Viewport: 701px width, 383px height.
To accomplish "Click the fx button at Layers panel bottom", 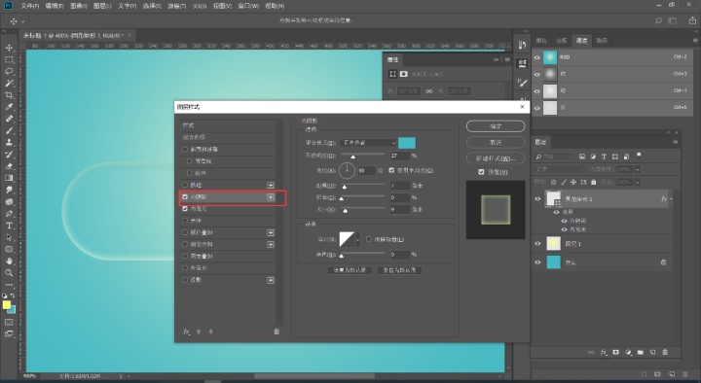I will pyautogui.click(x=604, y=352).
